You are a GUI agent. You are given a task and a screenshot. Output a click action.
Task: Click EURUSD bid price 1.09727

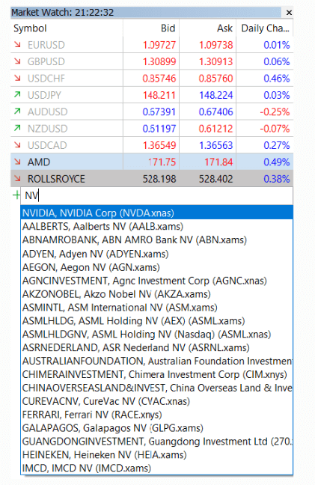click(x=159, y=45)
